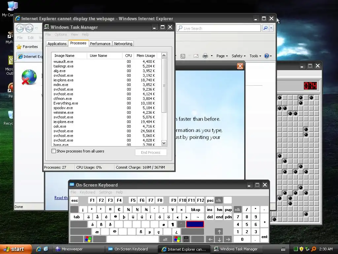
Task: Click the green CPU usage tray icon
Action: tap(296, 249)
